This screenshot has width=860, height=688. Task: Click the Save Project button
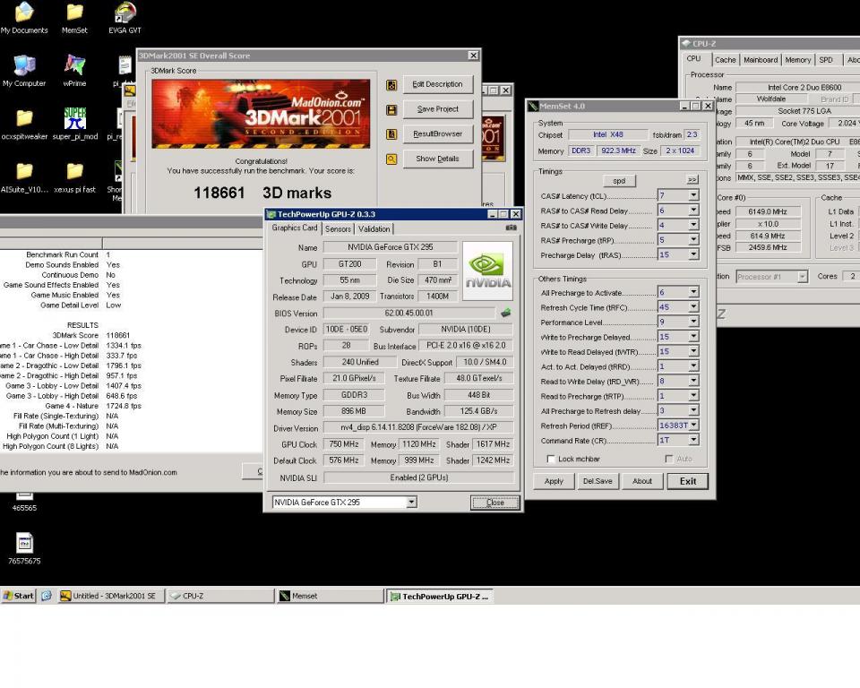coord(438,109)
